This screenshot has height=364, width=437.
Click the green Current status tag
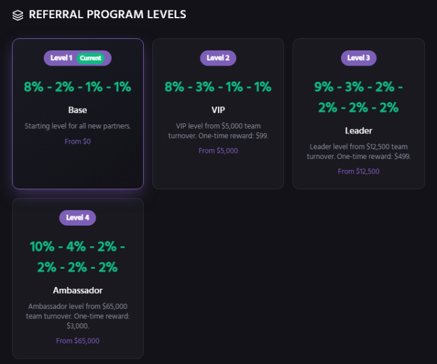90,58
